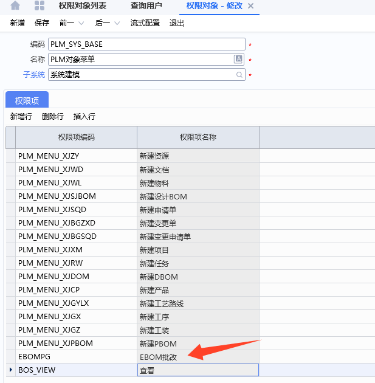Click 新增行 to add a row
Screen dimensions: 375x383
(21, 117)
